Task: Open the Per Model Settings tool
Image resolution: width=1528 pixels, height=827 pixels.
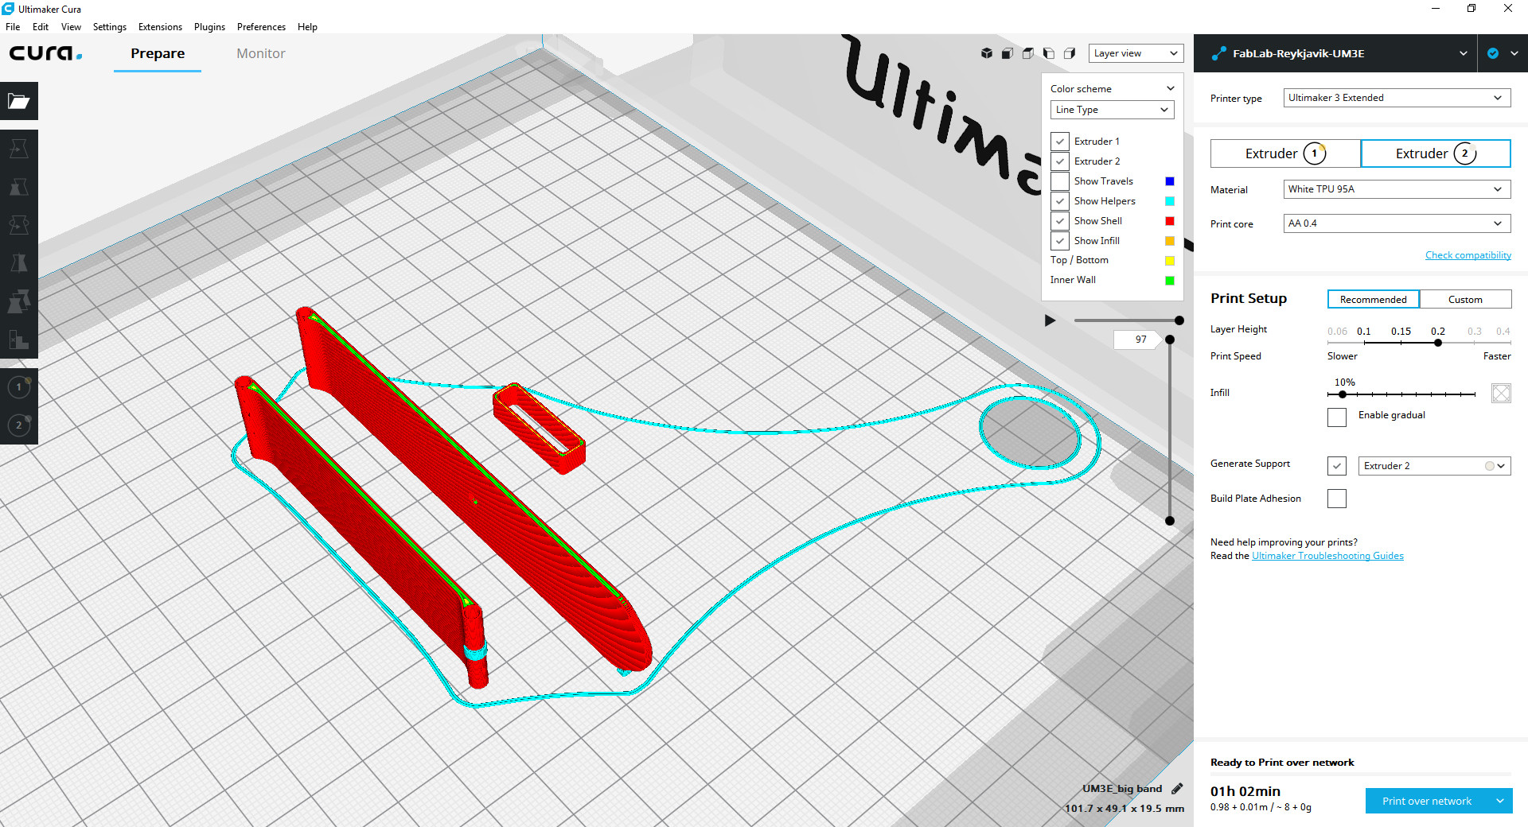Action: [19, 301]
